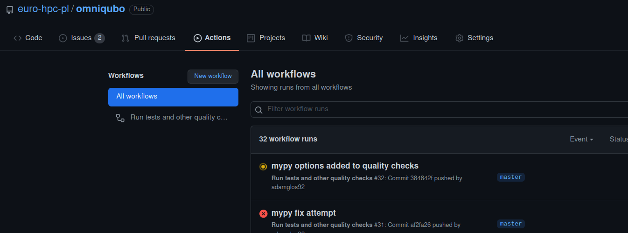628x233 pixels.
Task: Open the Run tests and other quality checks workflow
Action: tap(173, 117)
